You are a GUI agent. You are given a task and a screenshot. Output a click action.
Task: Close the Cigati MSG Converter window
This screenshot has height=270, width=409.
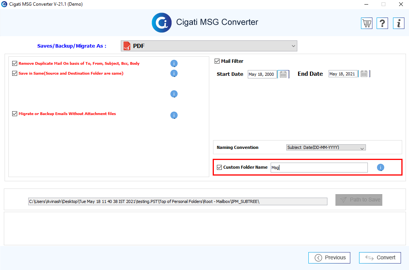[x=401, y=4]
